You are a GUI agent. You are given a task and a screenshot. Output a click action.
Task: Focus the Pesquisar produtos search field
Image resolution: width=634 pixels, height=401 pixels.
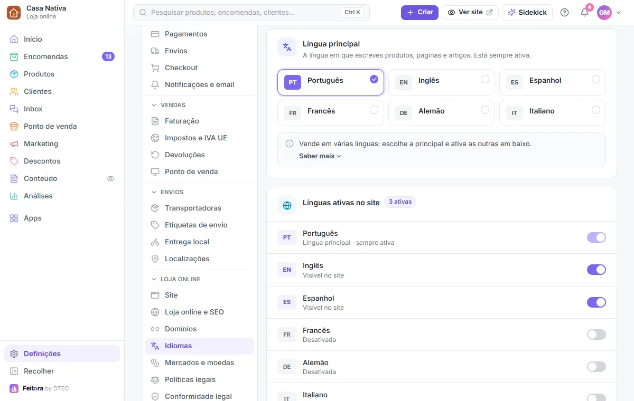[251, 13]
